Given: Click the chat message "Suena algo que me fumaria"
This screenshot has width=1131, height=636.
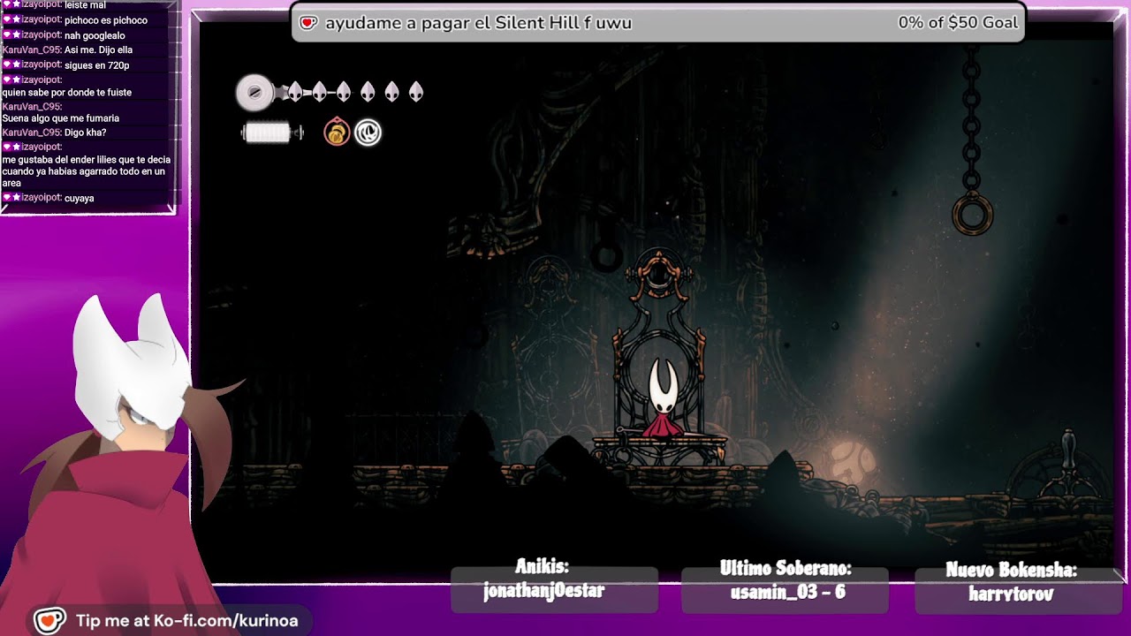Looking at the screenshot, I should 60,117.
